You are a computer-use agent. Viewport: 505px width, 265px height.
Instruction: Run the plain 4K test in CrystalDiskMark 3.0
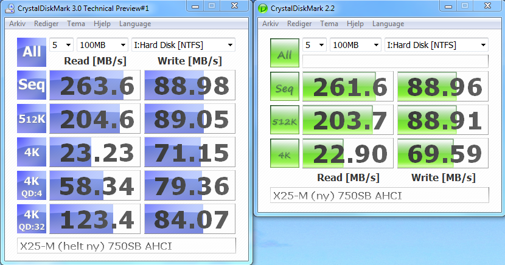[x=32, y=152]
